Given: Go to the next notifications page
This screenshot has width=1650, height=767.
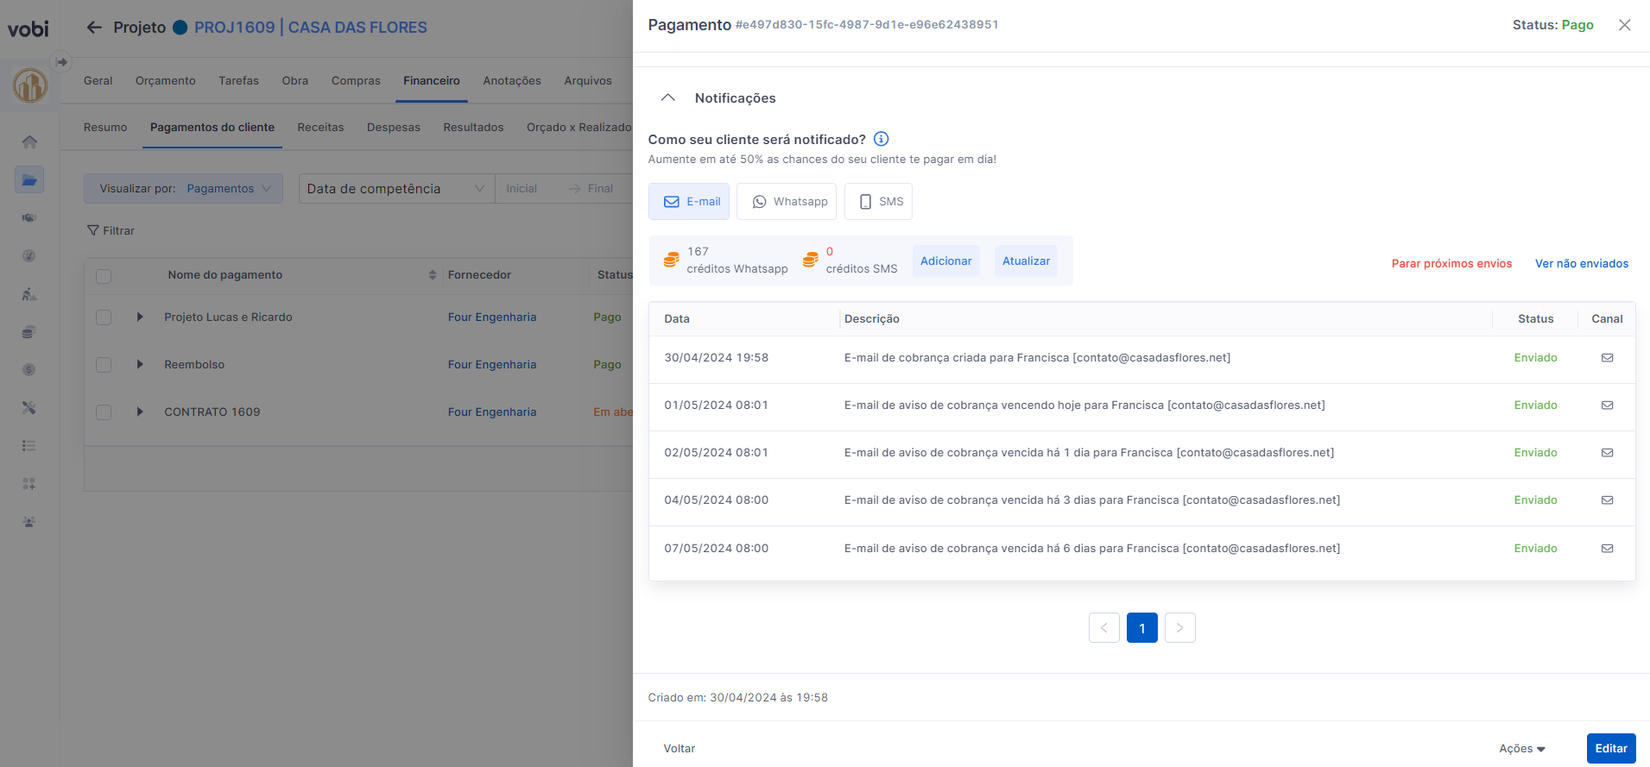Looking at the screenshot, I should 1180,628.
